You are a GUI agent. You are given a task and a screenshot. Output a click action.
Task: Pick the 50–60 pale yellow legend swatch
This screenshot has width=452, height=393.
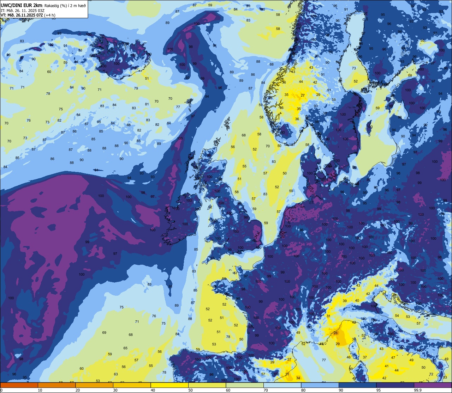(207, 385)
